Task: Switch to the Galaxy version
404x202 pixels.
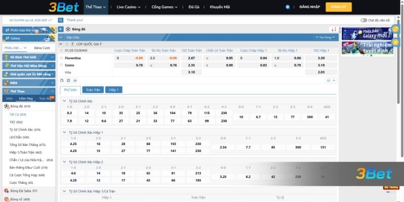Action: click(x=29, y=38)
